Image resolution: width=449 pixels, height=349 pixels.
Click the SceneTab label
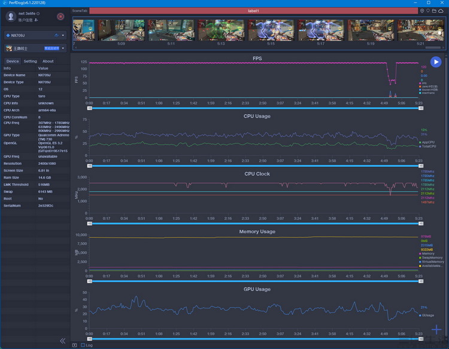click(x=80, y=11)
